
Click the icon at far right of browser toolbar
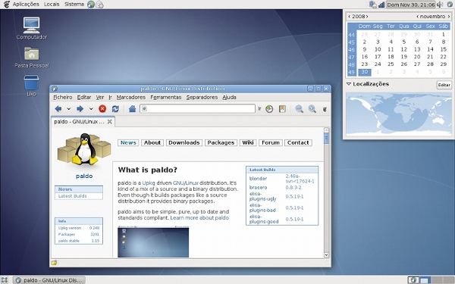click(x=325, y=109)
